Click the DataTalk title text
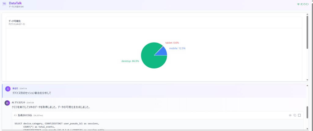The width and height of the screenshot is (313, 131). click(15, 3)
